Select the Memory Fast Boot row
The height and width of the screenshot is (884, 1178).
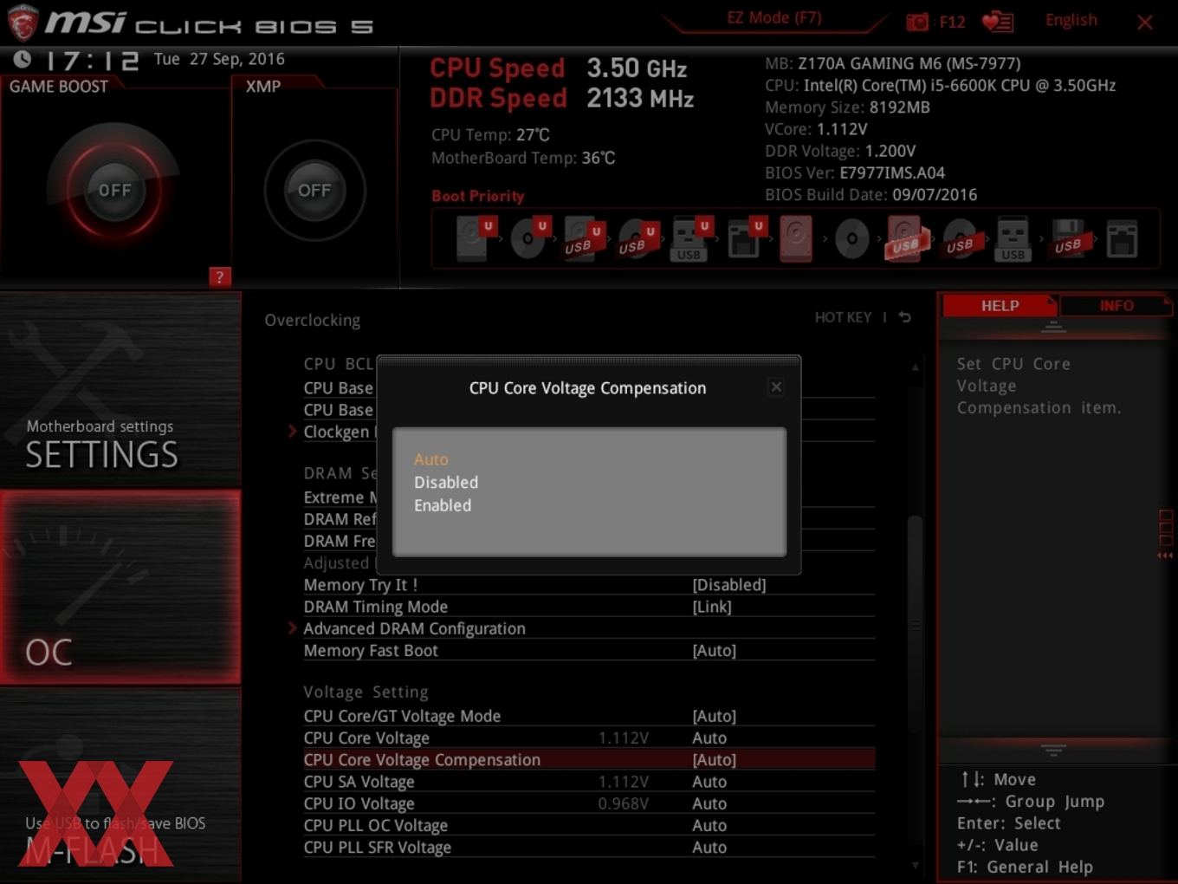pyautogui.click(x=589, y=650)
